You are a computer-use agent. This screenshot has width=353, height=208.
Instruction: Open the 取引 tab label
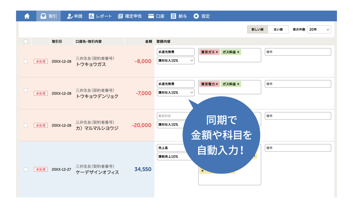coord(53,16)
